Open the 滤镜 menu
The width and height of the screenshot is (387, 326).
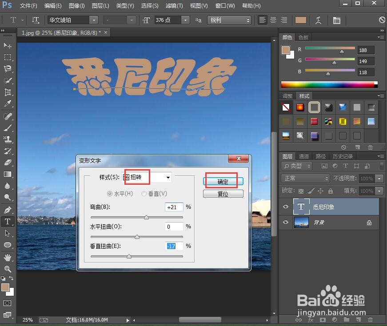174,6
